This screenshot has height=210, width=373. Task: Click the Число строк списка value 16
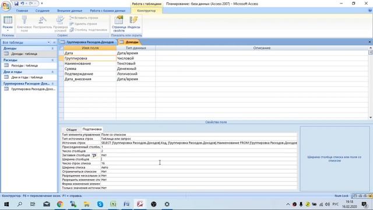point(199,163)
